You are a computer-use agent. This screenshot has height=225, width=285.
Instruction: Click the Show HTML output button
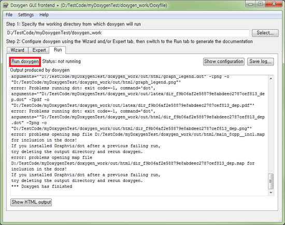pyautogui.click(x=31, y=202)
